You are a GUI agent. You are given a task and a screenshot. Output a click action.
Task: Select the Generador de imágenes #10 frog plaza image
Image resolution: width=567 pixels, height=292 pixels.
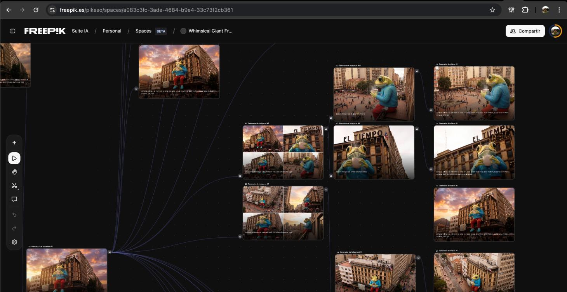click(x=374, y=94)
